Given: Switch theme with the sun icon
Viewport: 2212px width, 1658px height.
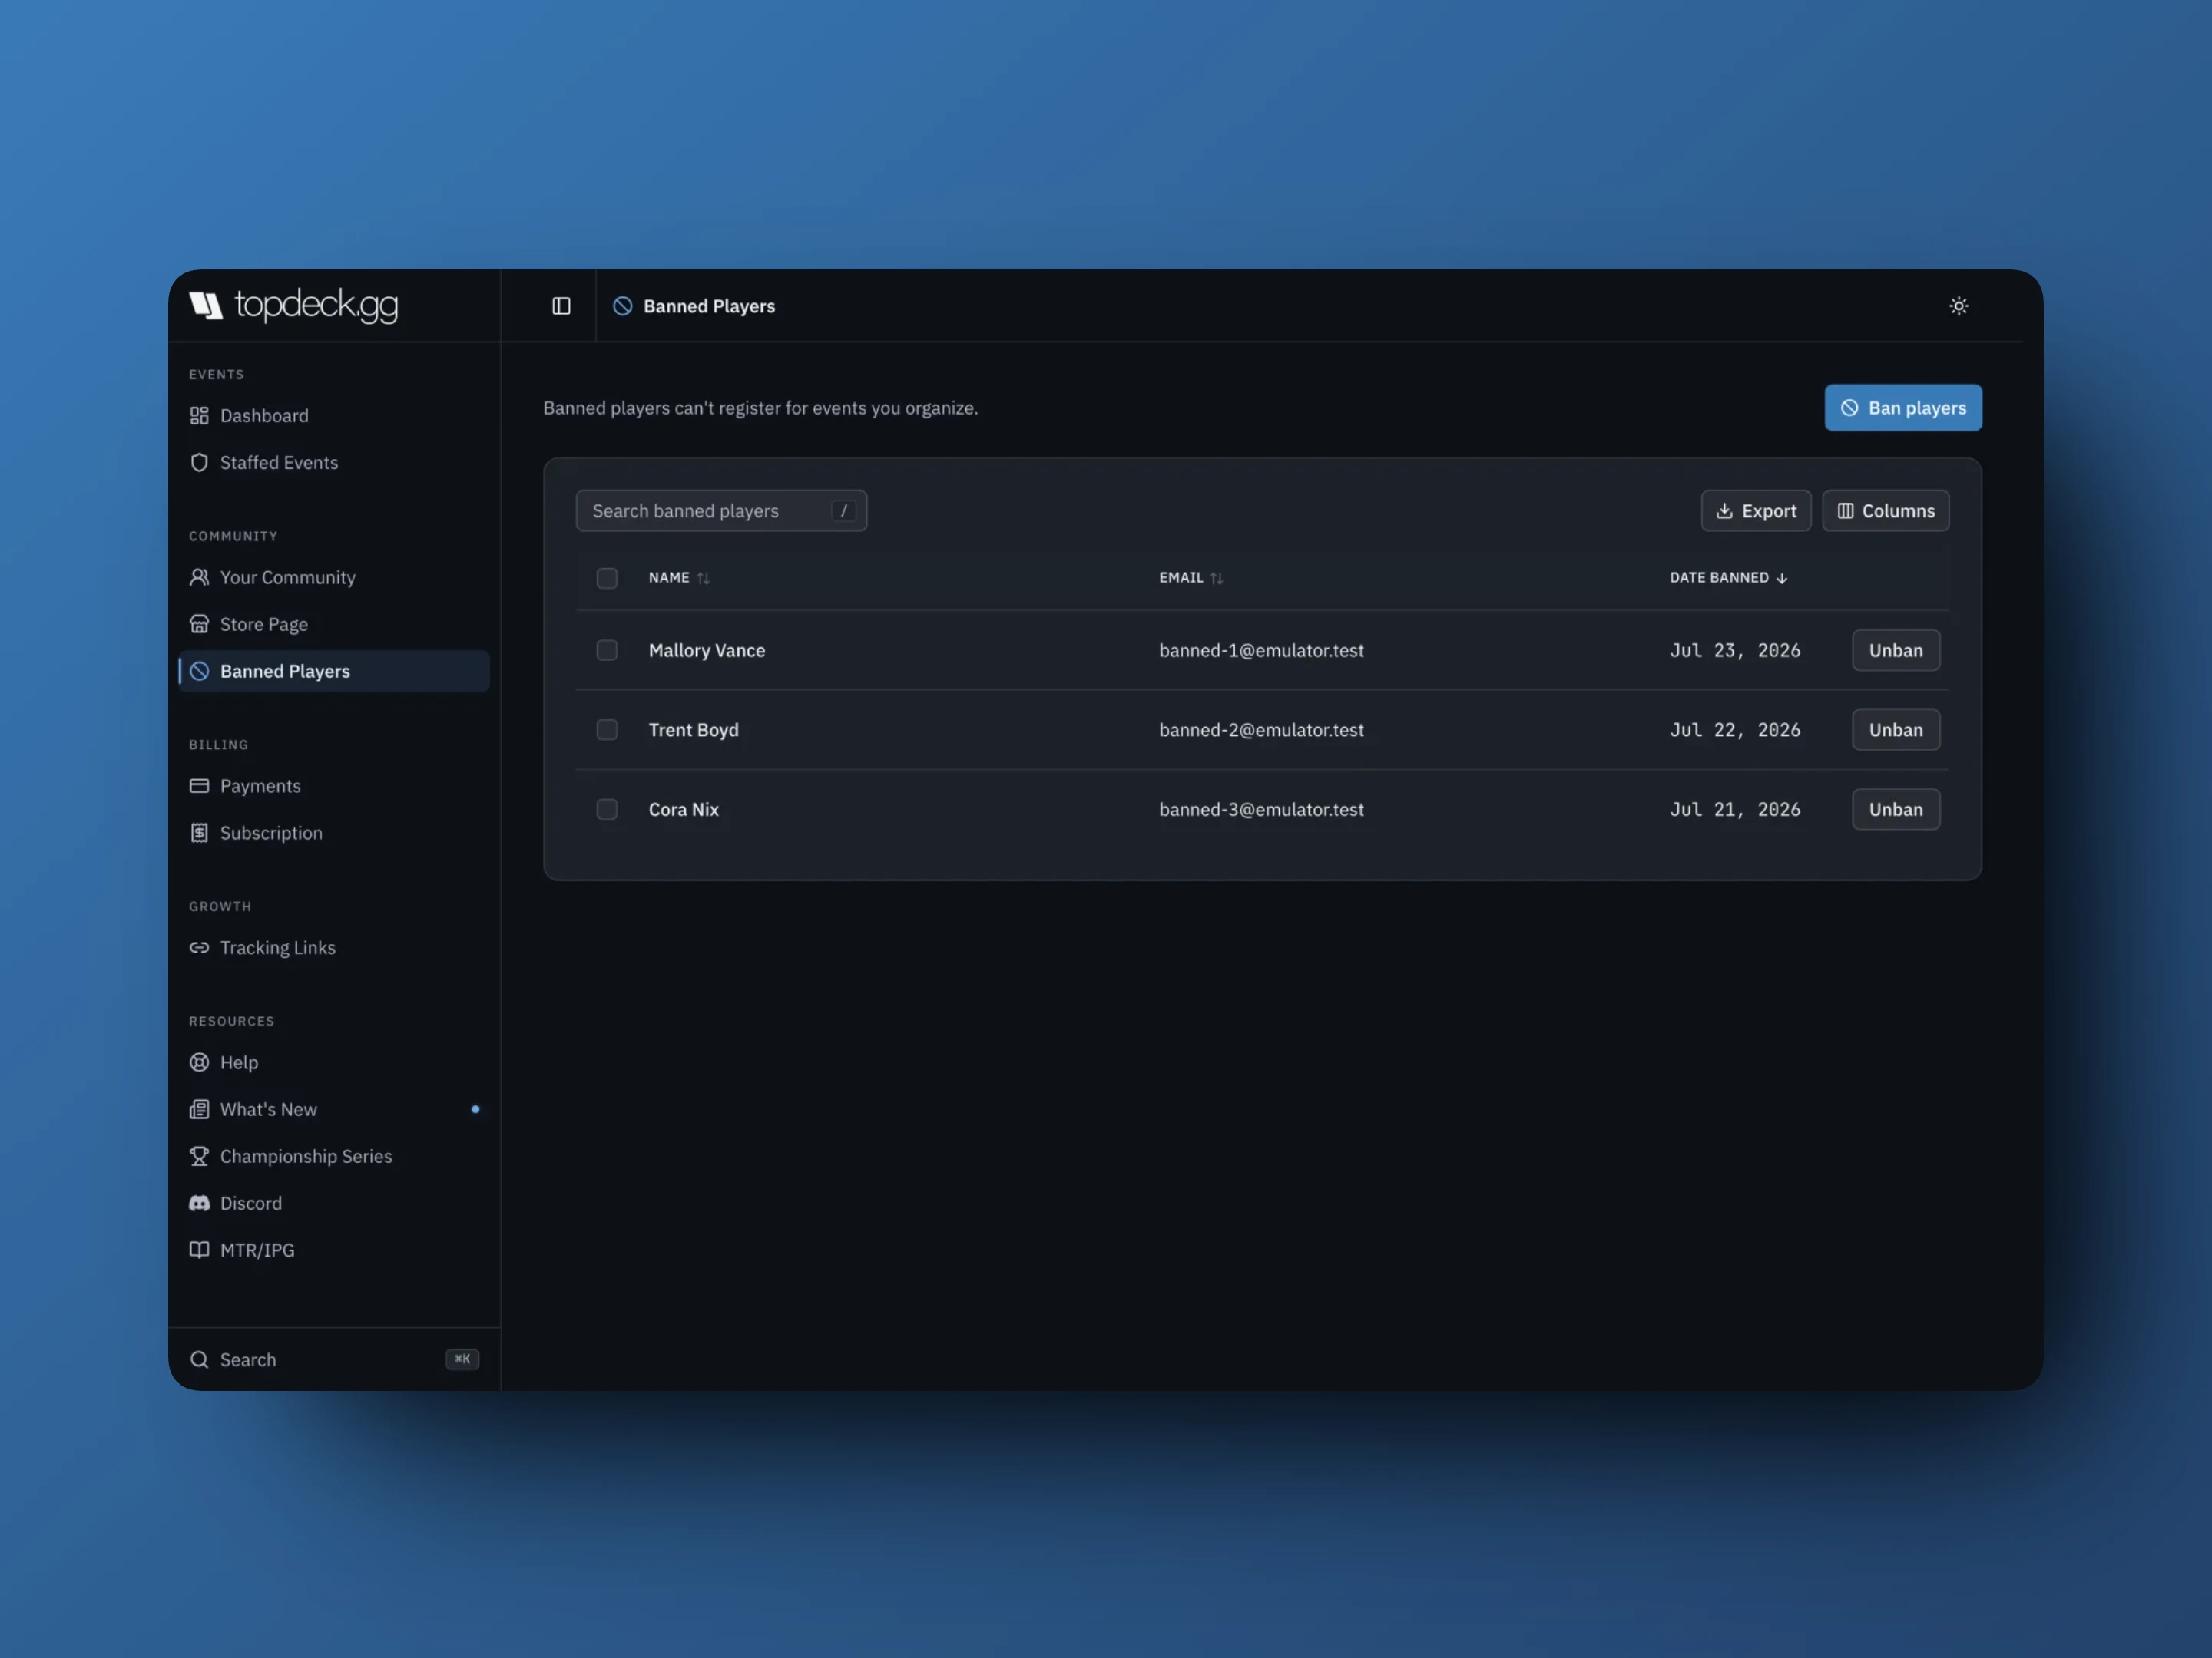Looking at the screenshot, I should 1958,306.
